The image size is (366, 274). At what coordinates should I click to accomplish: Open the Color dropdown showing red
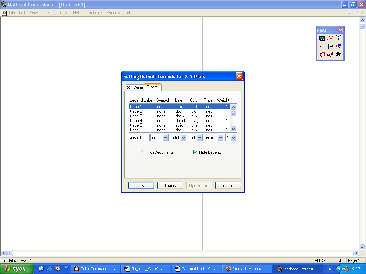(199, 138)
